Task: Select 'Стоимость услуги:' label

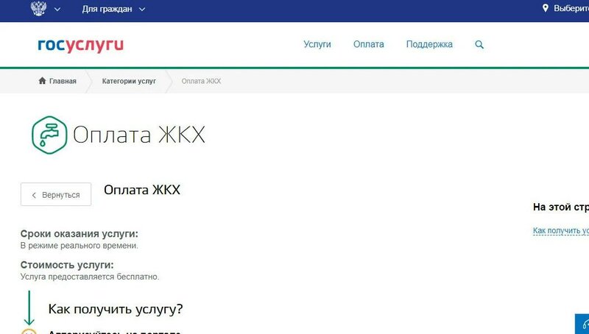Action: click(67, 265)
